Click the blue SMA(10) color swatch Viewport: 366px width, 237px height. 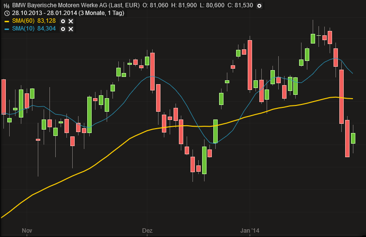(x=7, y=29)
